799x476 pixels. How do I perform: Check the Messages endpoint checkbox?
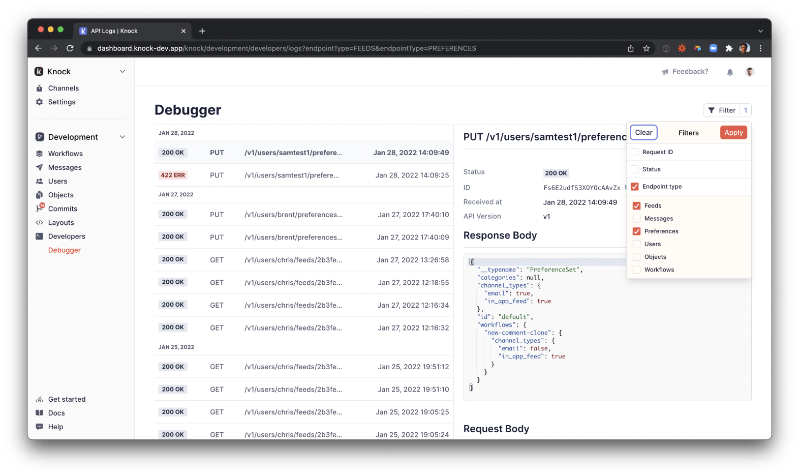click(636, 219)
